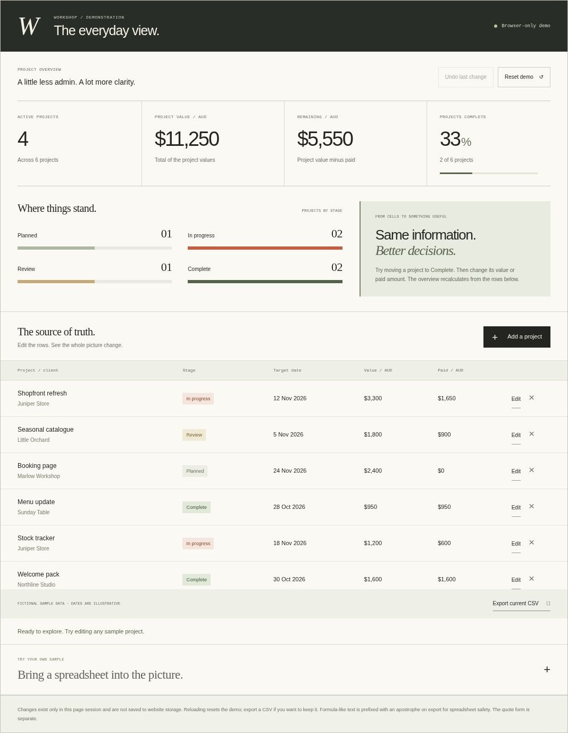Screen dimensions: 568x733
Task: Select Target date column header
Action: pyautogui.click(x=287, y=370)
